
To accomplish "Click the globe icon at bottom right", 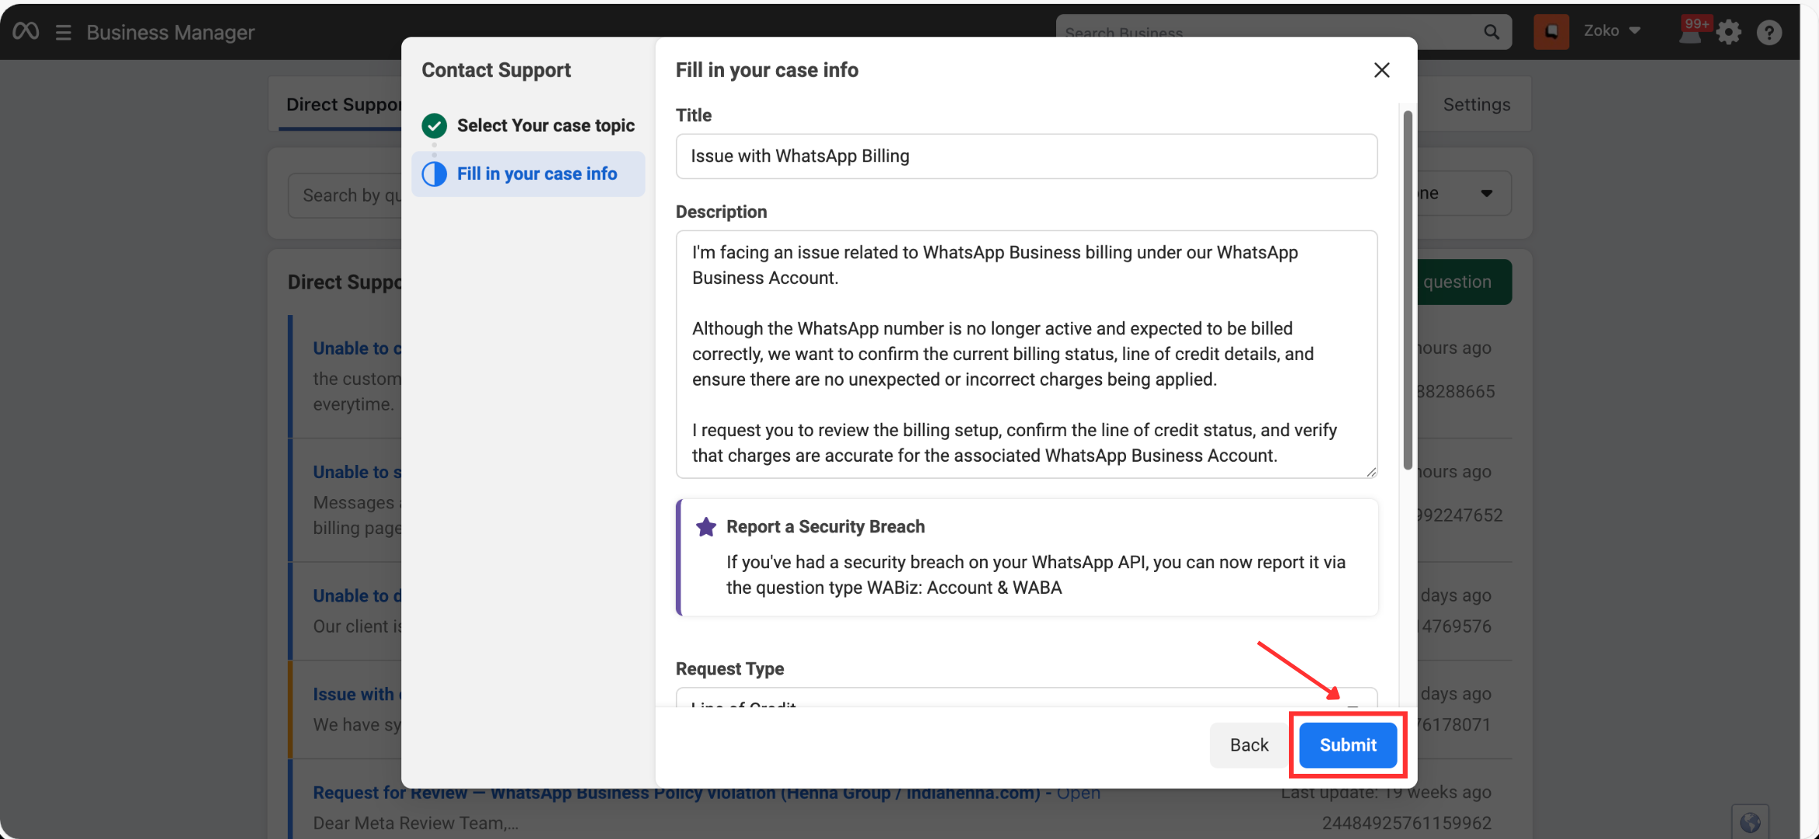I will 1749,822.
